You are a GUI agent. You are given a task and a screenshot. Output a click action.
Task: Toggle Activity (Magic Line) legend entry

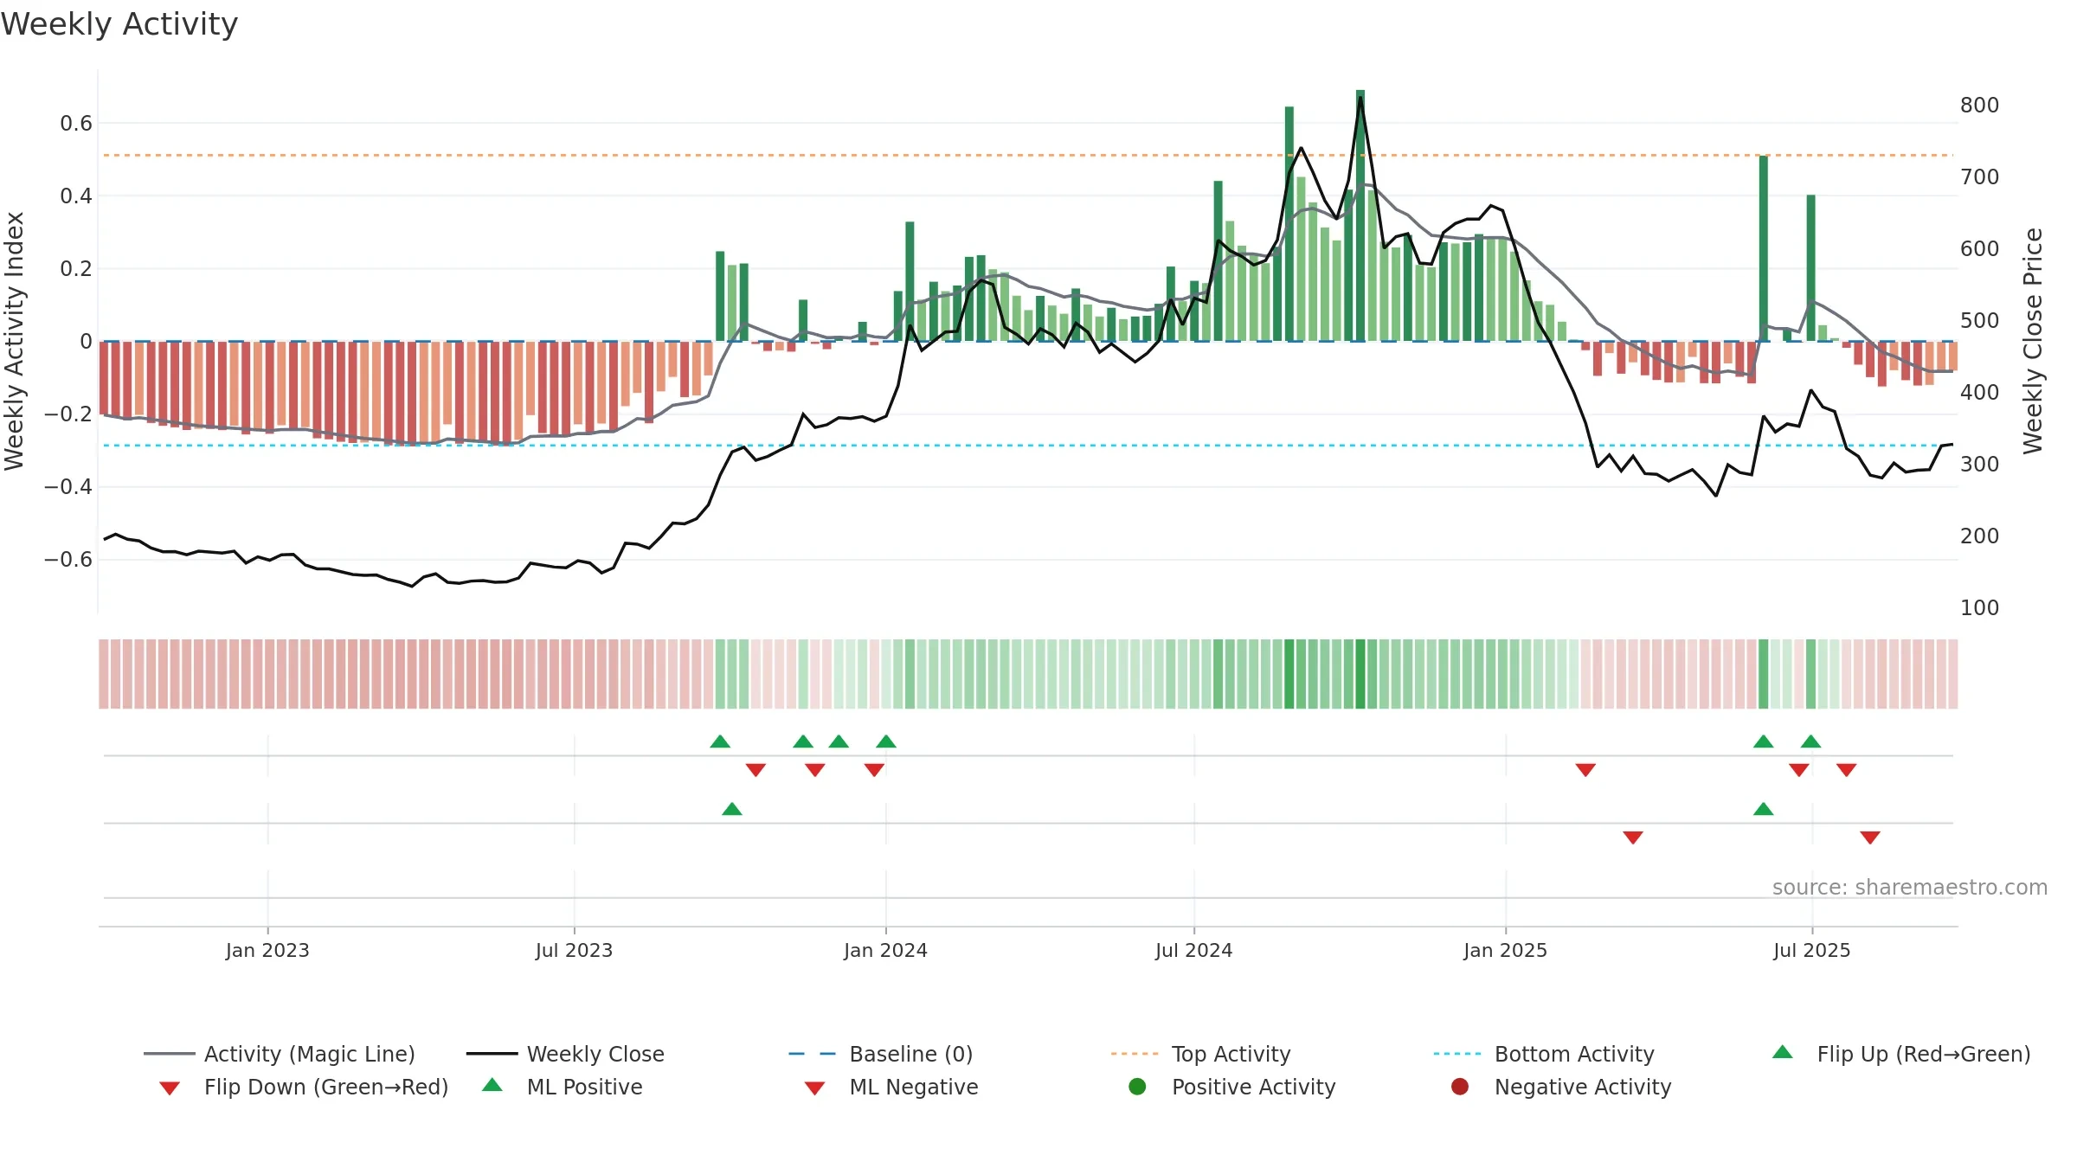(280, 1054)
